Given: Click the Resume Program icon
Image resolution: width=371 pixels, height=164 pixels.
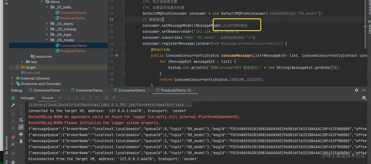Looking at the screenshot, I should [x=13, y=114].
